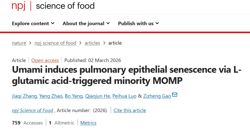Click the email envelope icon after Zizheng Gao
Screen dimensions: 250x130
(x=175, y=95)
